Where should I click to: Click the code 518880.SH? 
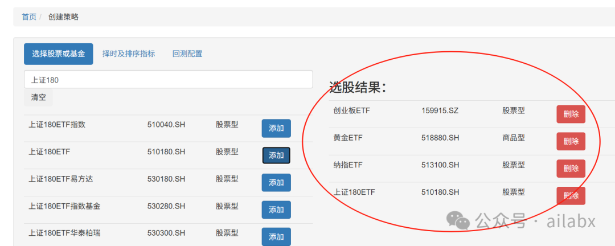[x=440, y=138]
